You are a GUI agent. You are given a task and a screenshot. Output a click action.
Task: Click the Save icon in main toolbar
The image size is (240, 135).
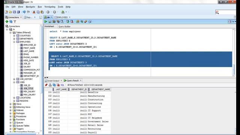pos(14,12)
